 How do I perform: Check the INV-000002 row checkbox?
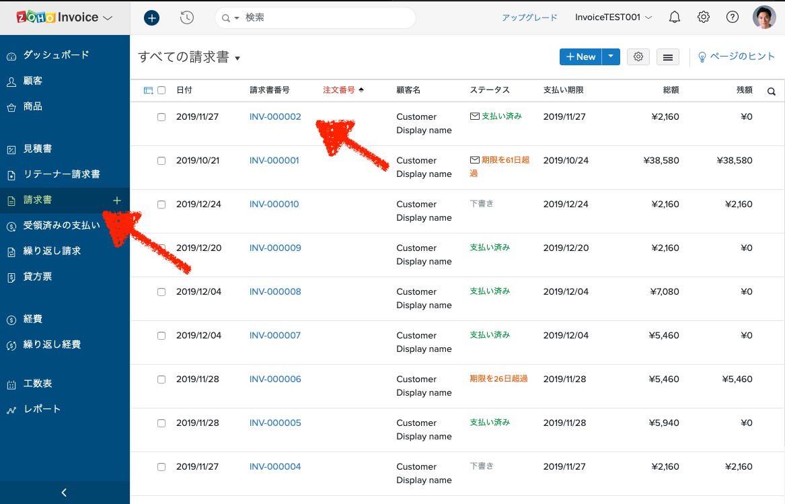pyautogui.click(x=161, y=116)
